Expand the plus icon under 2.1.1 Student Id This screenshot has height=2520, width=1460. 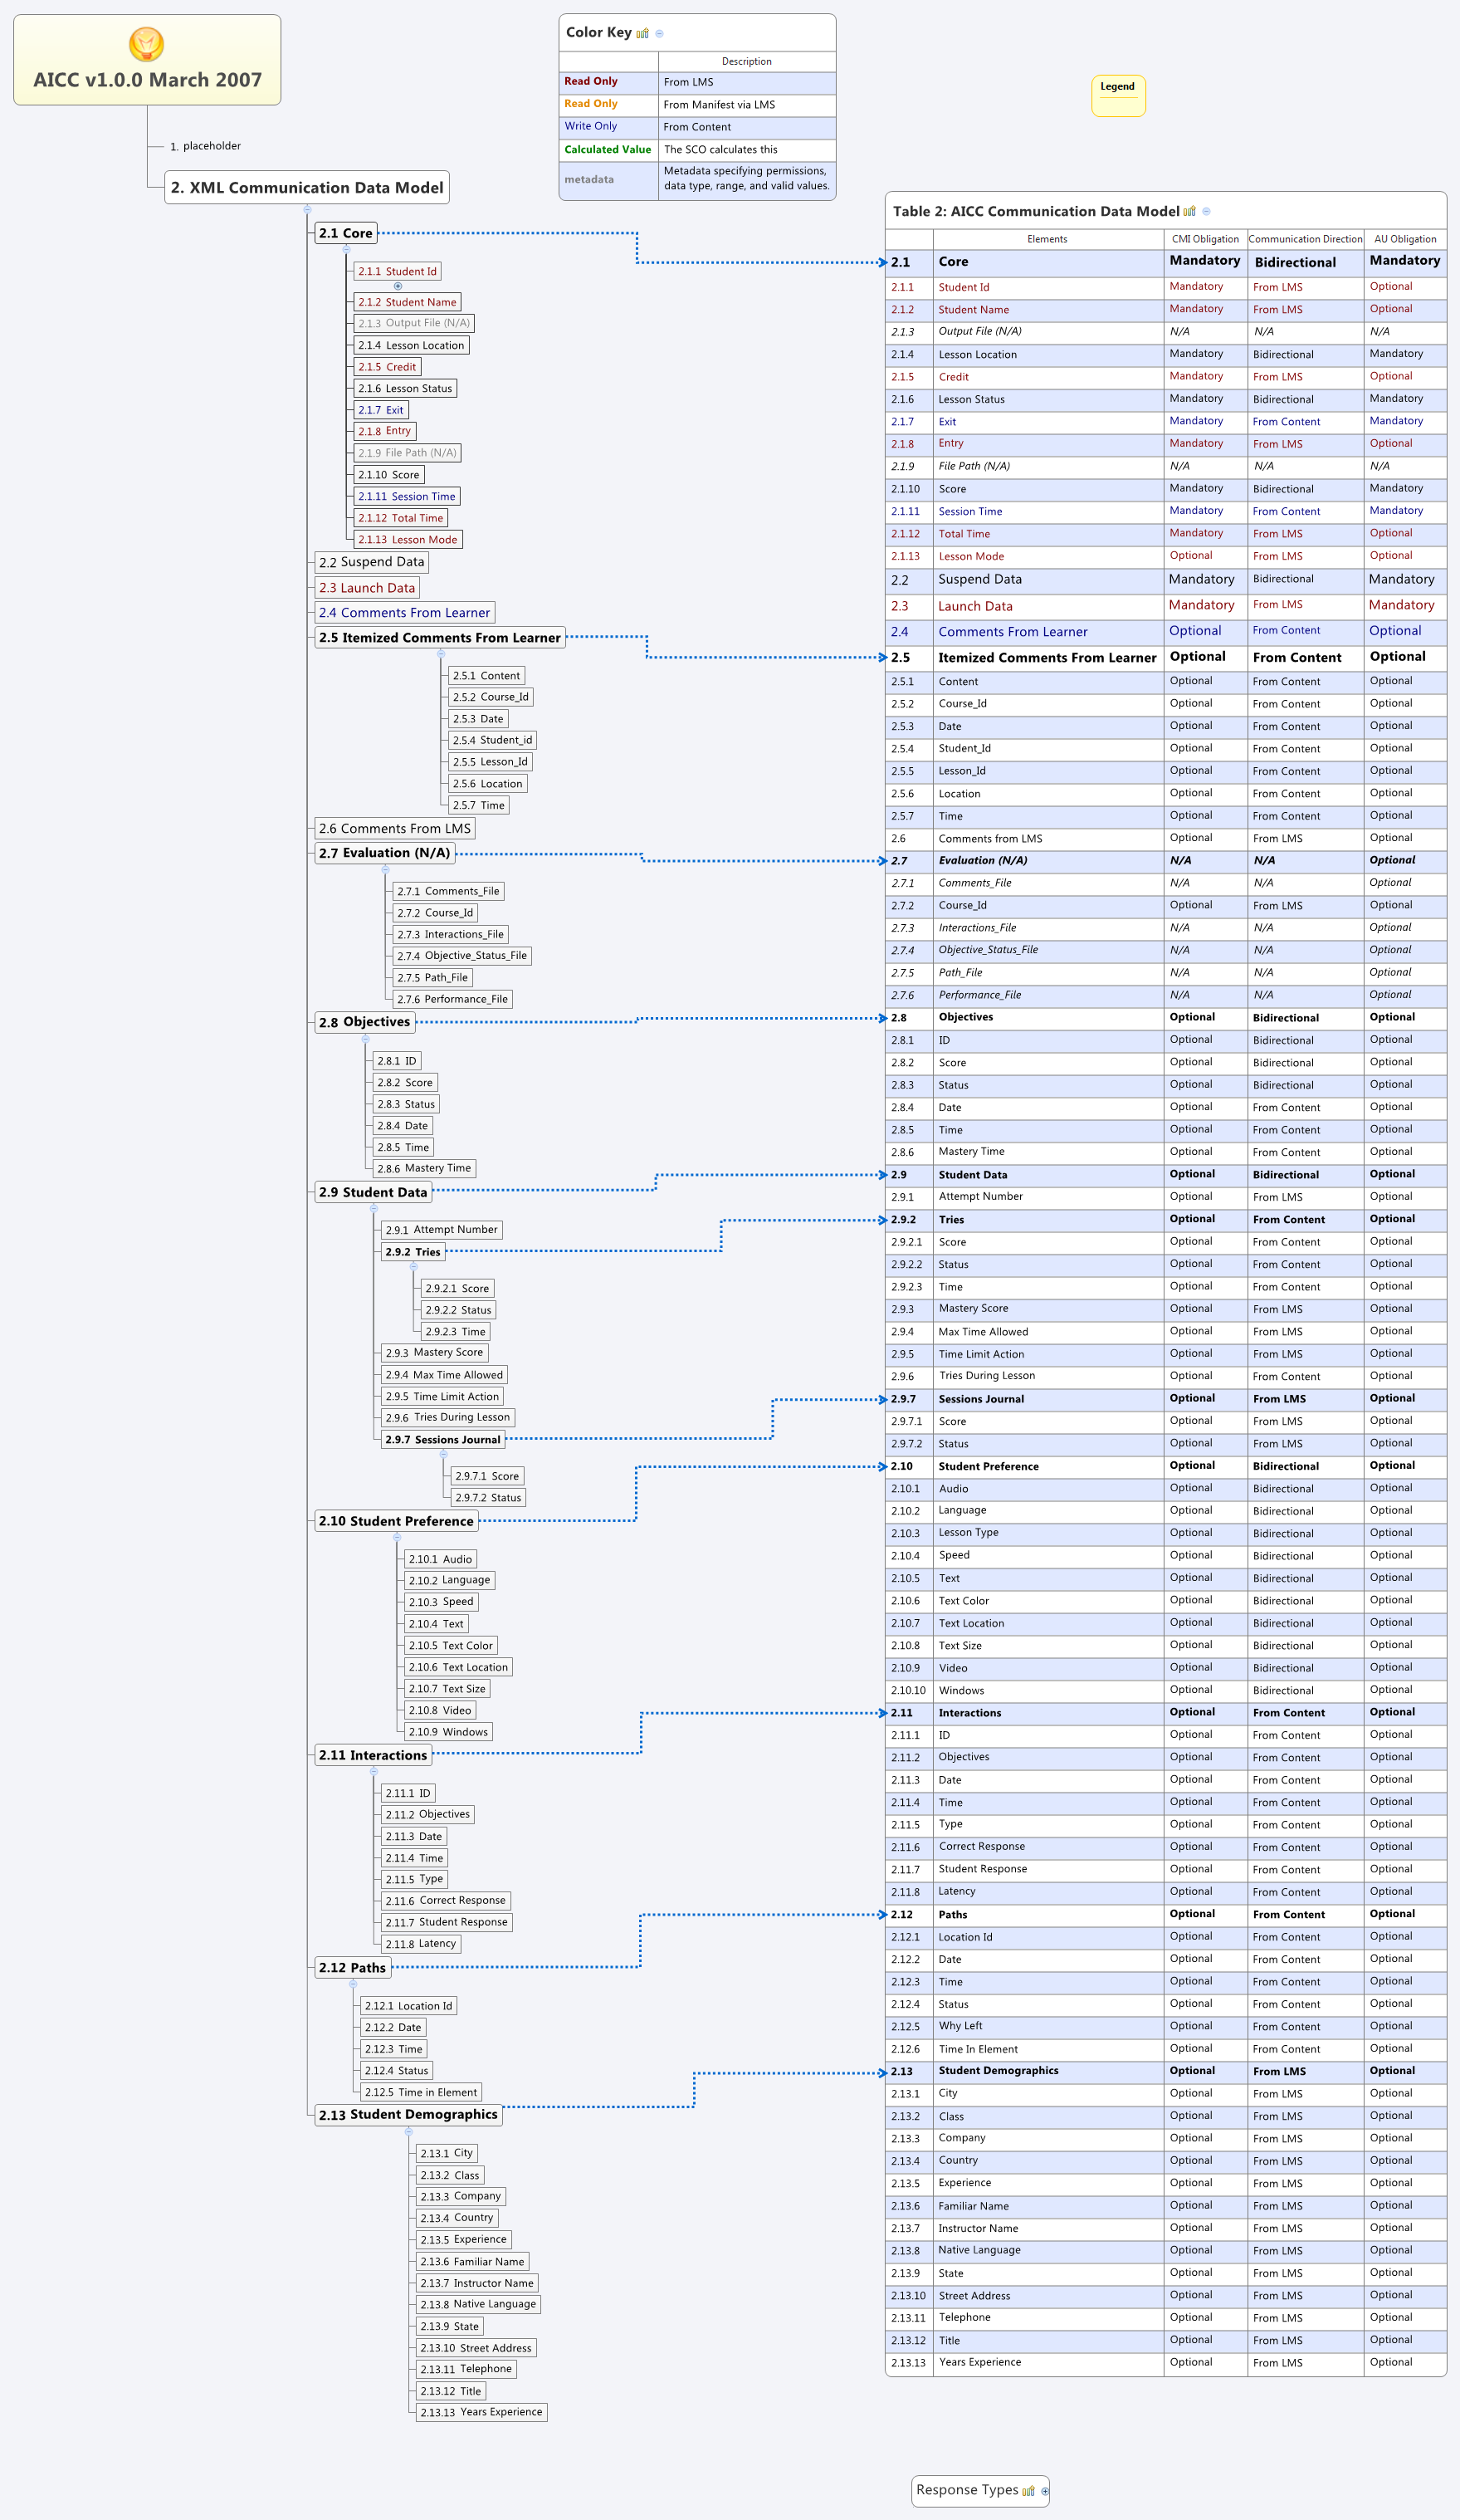click(x=398, y=287)
